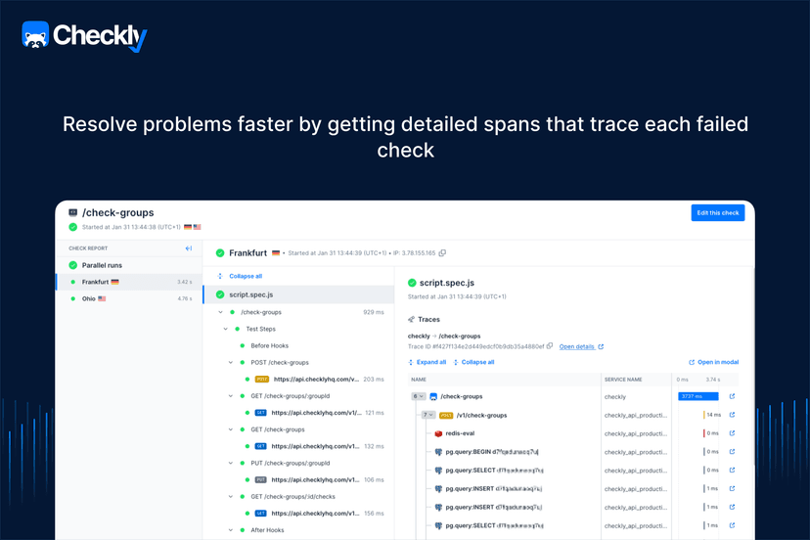Toggle the 7-span expander beside /v1/check-groups
Image resolution: width=810 pixels, height=540 pixels.
[x=427, y=415]
